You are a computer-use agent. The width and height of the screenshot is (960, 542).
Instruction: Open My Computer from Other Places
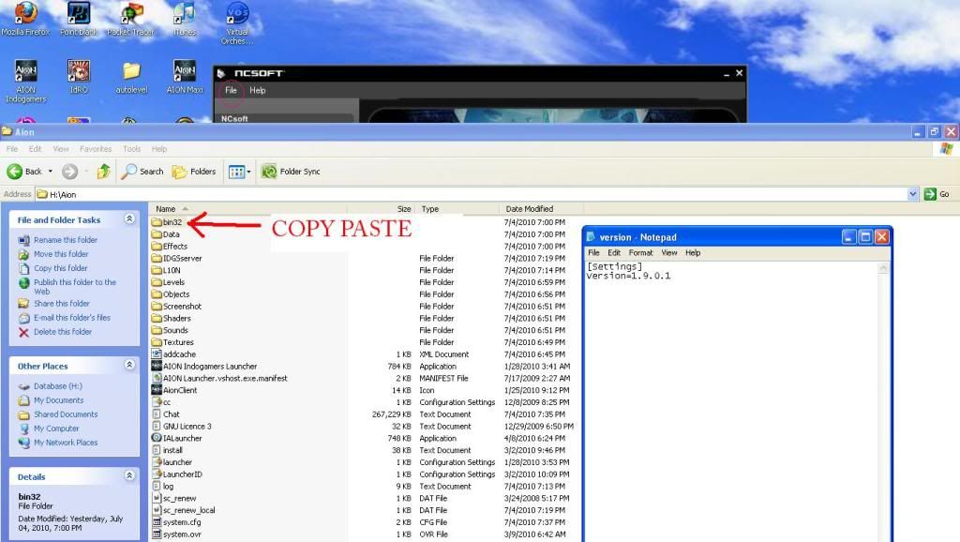pyautogui.click(x=56, y=429)
